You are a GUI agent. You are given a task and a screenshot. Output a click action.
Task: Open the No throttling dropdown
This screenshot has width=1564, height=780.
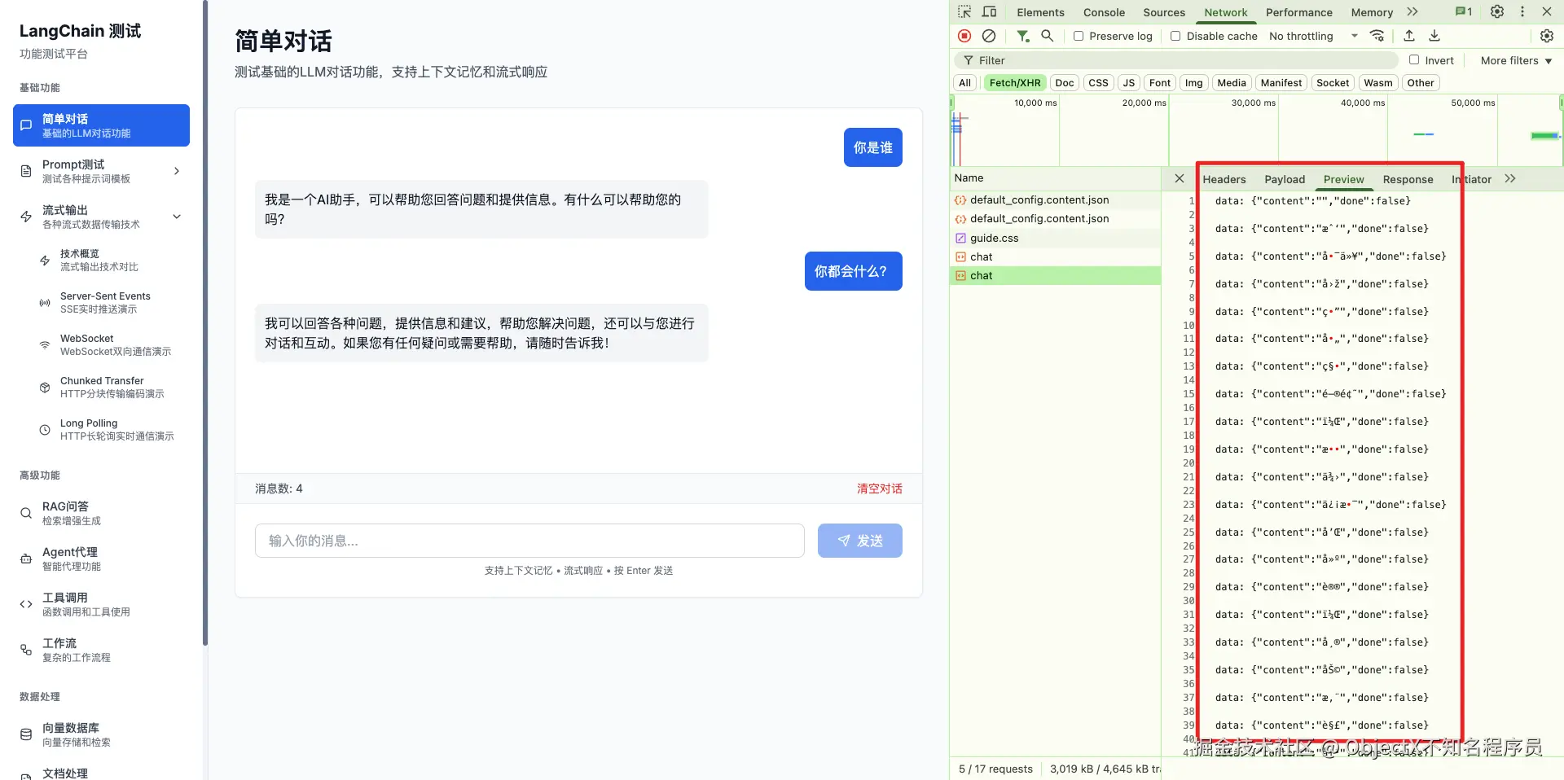1313,36
